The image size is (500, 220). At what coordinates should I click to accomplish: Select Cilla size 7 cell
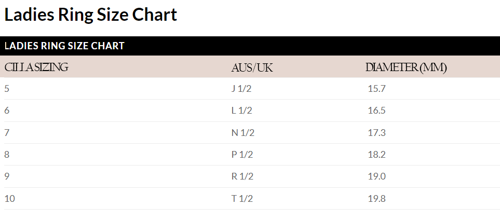tap(7, 133)
